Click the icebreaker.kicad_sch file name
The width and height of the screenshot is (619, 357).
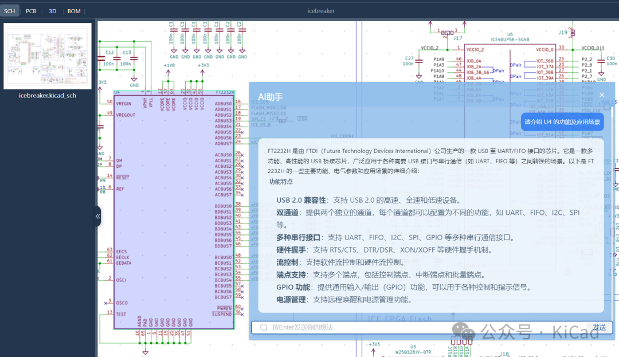pyautogui.click(x=48, y=96)
